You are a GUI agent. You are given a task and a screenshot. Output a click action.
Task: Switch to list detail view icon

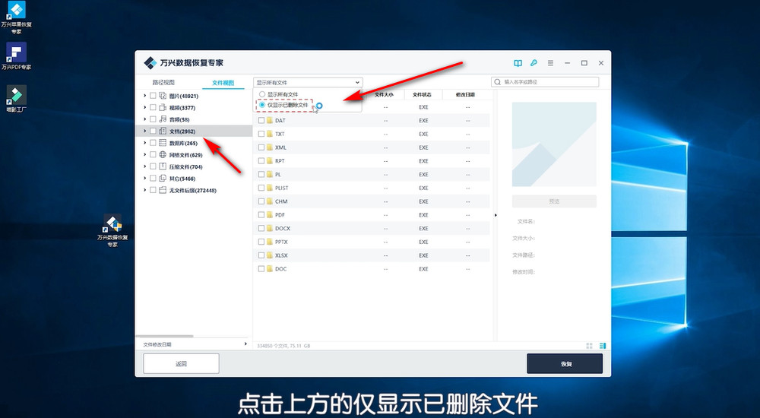[603, 346]
